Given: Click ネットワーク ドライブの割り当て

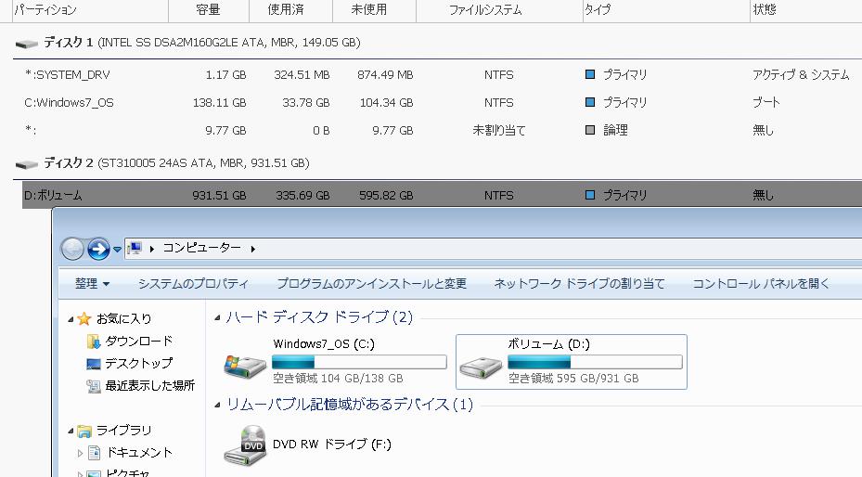Looking at the screenshot, I should (x=579, y=284).
